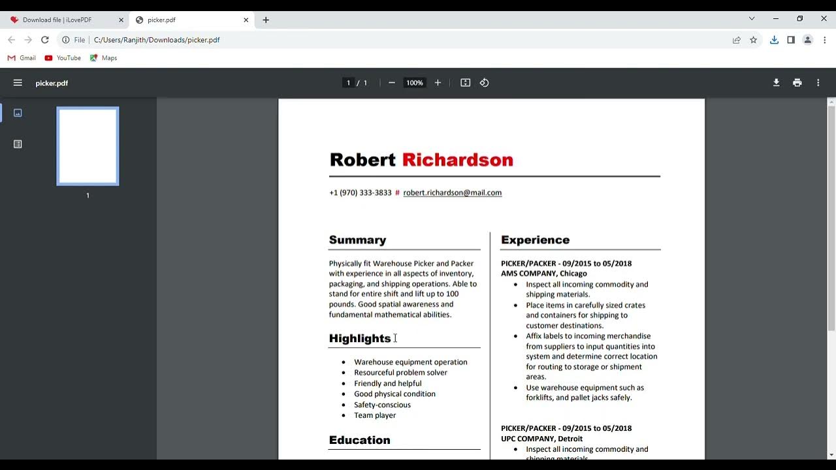Image resolution: width=836 pixels, height=470 pixels.
Task: Minimize the Chrome window
Action: 775,19
